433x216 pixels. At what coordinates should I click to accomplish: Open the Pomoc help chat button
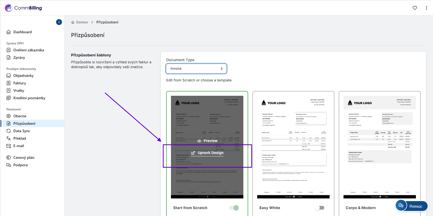pos(412,206)
